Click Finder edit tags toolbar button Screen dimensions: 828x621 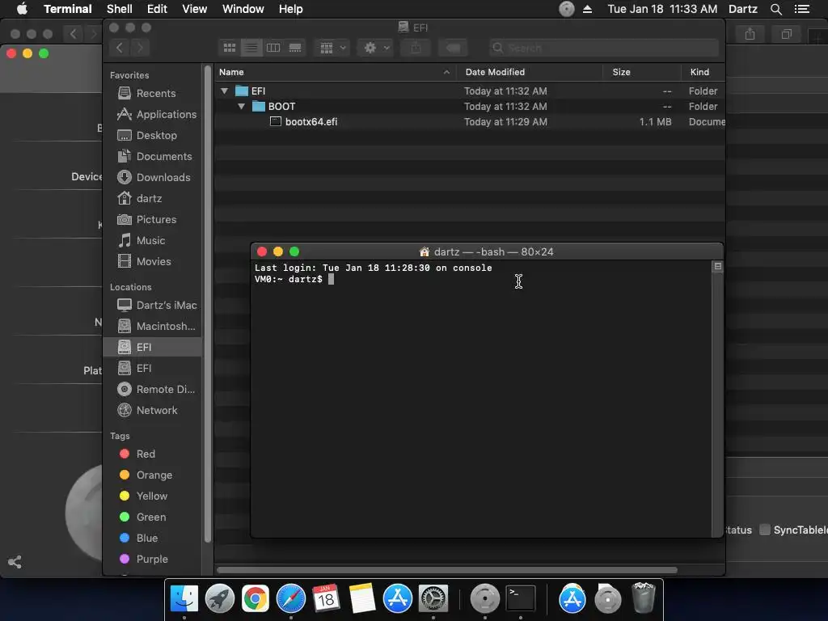(x=453, y=48)
